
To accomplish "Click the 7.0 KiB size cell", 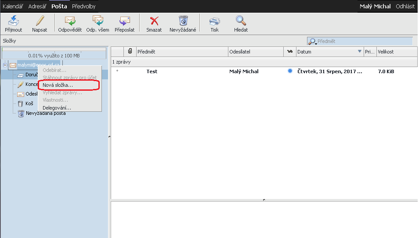I will pyautogui.click(x=386, y=71).
